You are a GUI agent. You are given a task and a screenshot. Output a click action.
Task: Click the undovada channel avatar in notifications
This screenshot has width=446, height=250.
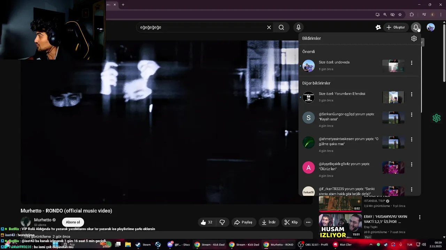pos(308,66)
